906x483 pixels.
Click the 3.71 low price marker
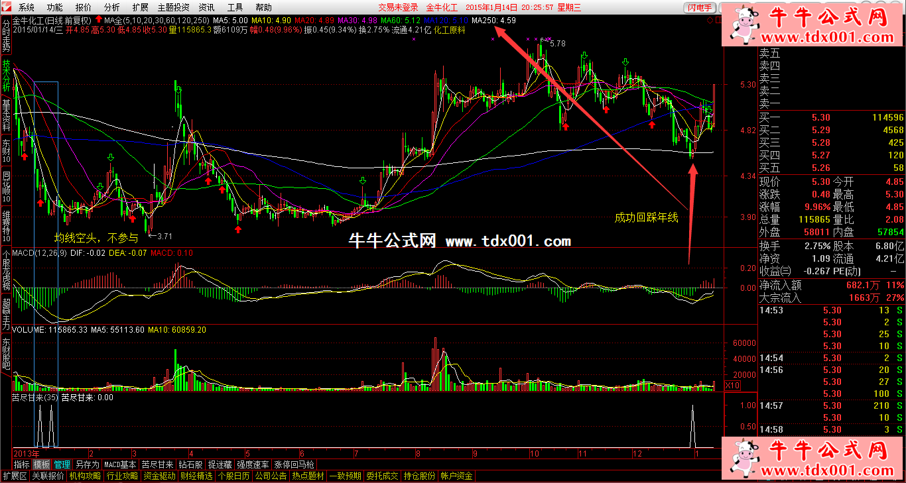164,236
